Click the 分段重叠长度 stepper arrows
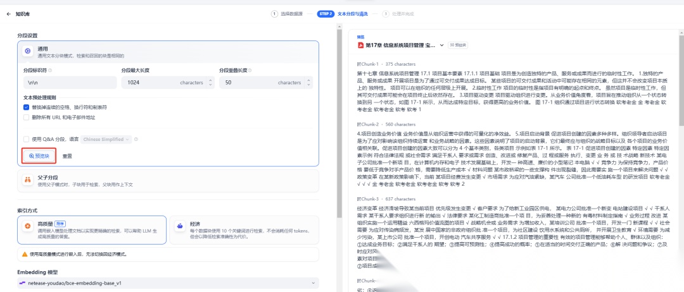The width and height of the screenshot is (684, 292). [308, 83]
